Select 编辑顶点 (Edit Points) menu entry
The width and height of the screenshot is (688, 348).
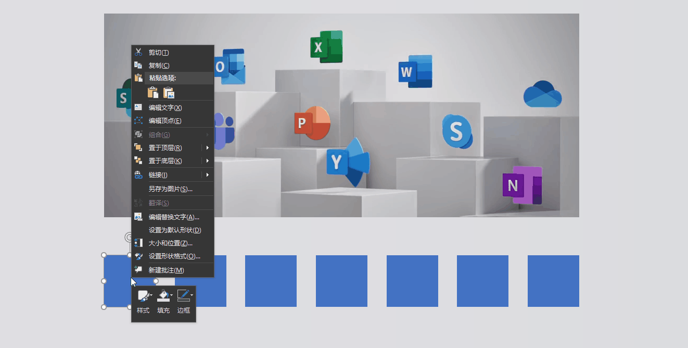(172, 120)
